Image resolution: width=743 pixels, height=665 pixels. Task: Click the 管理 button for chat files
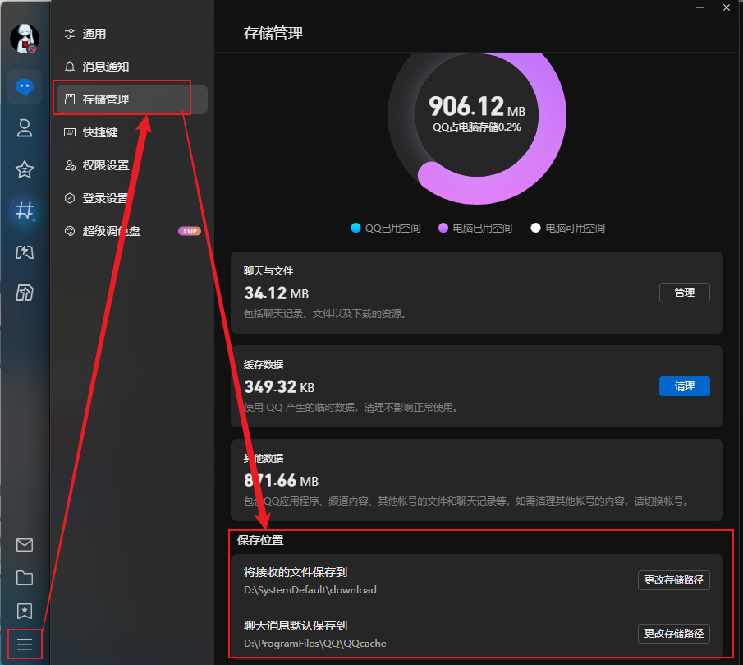point(684,293)
